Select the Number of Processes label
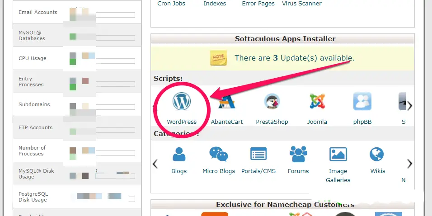This screenshot has width=432, height=216. pyautogui.click(x=32, y=151)
